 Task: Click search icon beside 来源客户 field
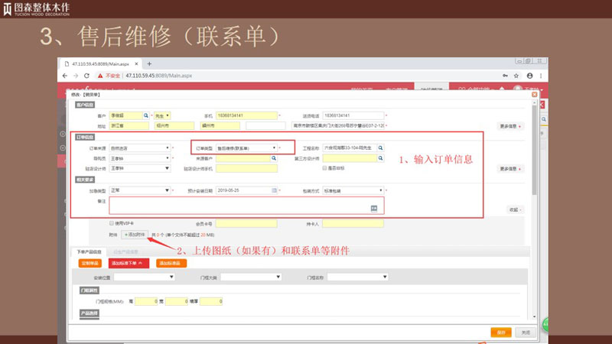click(x=274, y=158)
